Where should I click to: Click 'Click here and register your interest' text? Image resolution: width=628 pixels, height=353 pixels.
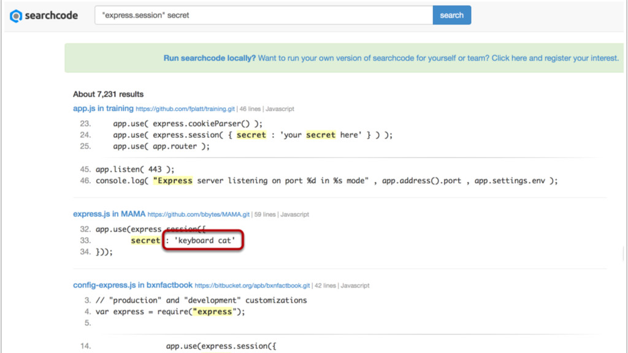click(x=555, y=58)
